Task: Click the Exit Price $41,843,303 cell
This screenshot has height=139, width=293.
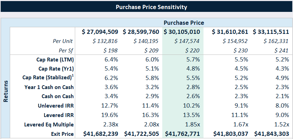Action: (272, 134)
